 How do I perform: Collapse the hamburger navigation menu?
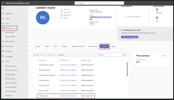coord(3,8)
